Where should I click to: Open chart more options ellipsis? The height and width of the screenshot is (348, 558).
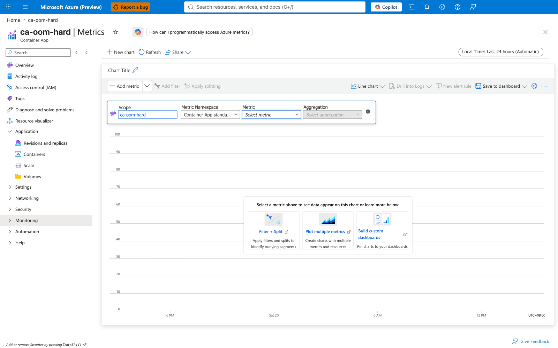click(544, 86)
